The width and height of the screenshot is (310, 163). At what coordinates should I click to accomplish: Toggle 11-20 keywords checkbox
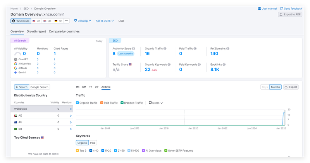(103, 151)
